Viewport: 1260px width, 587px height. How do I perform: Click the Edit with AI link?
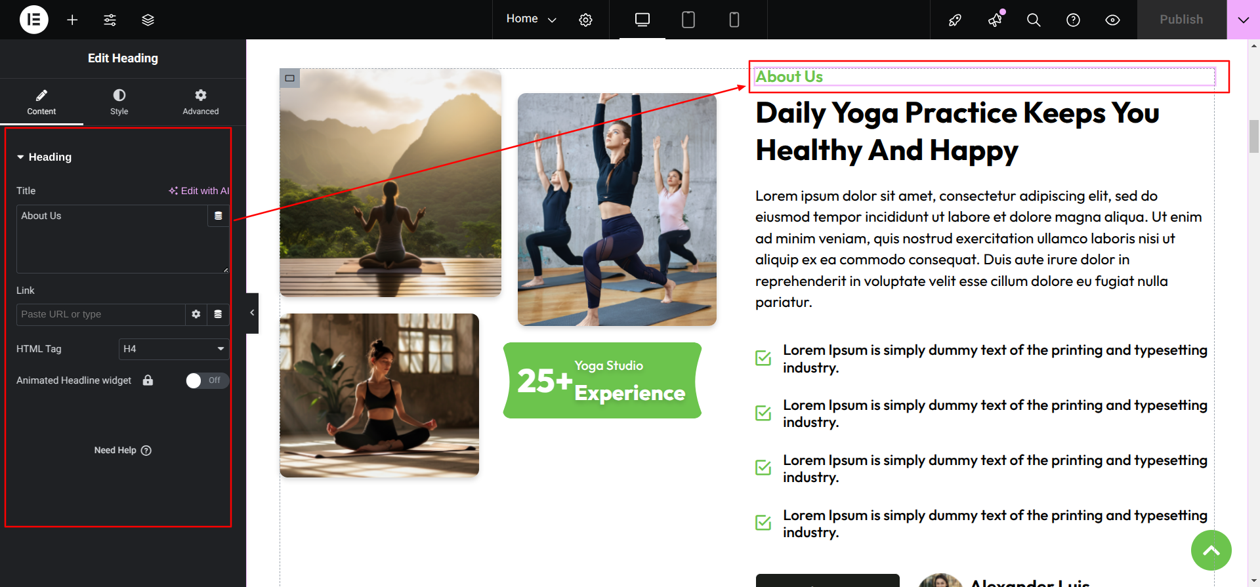[x=199, y=191]
